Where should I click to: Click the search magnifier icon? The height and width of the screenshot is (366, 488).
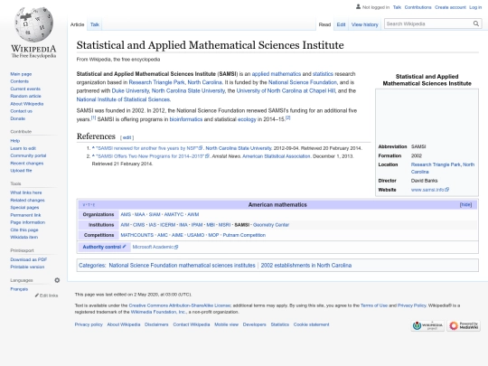[x=476, y=23]
